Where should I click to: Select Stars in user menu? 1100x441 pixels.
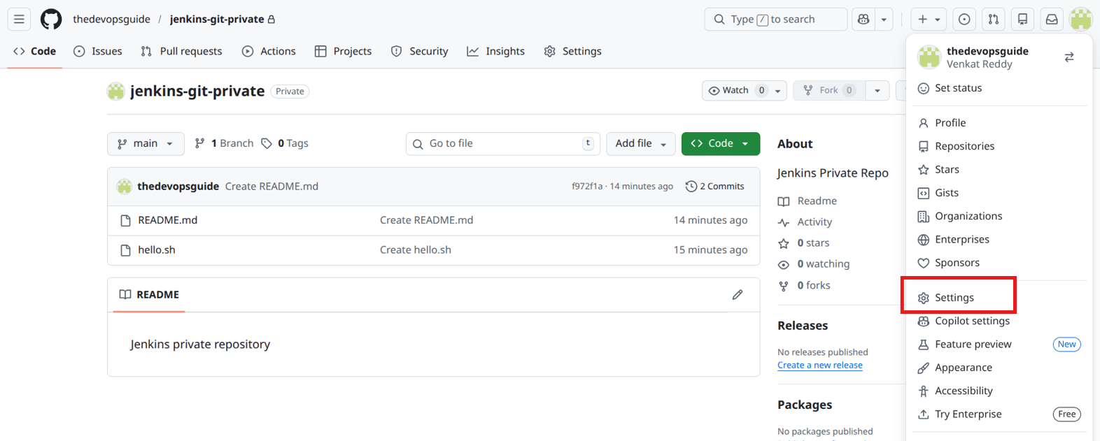(999, 169)
